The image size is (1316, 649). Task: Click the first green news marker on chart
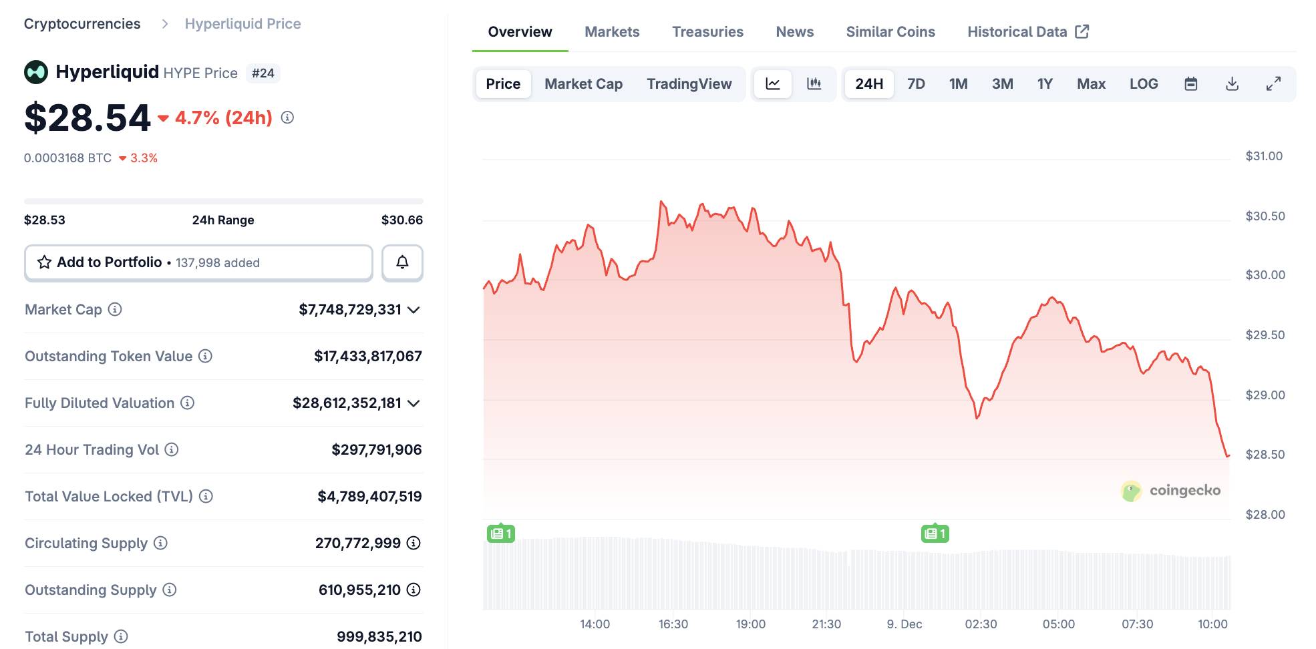tap(500, 533)
